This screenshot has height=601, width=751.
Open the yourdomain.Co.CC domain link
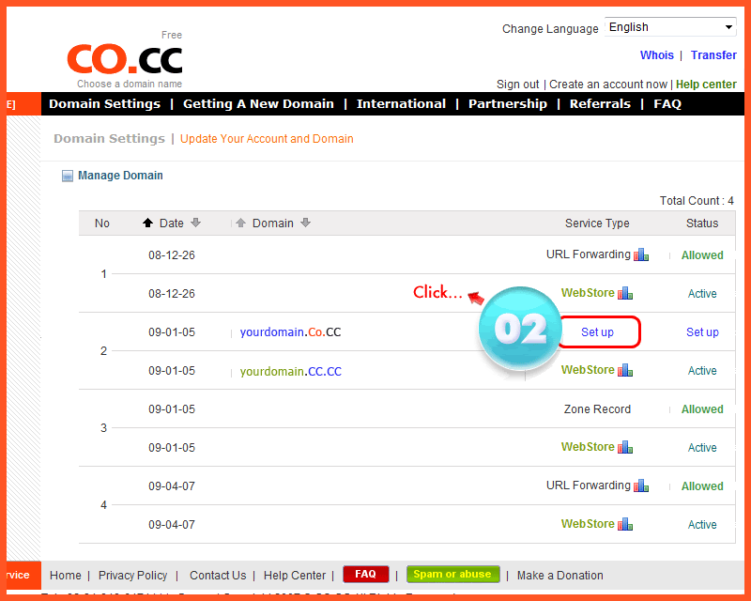pos(290,332)
